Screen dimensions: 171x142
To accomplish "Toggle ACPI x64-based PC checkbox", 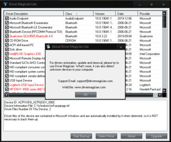I will [x=7, y=45].
